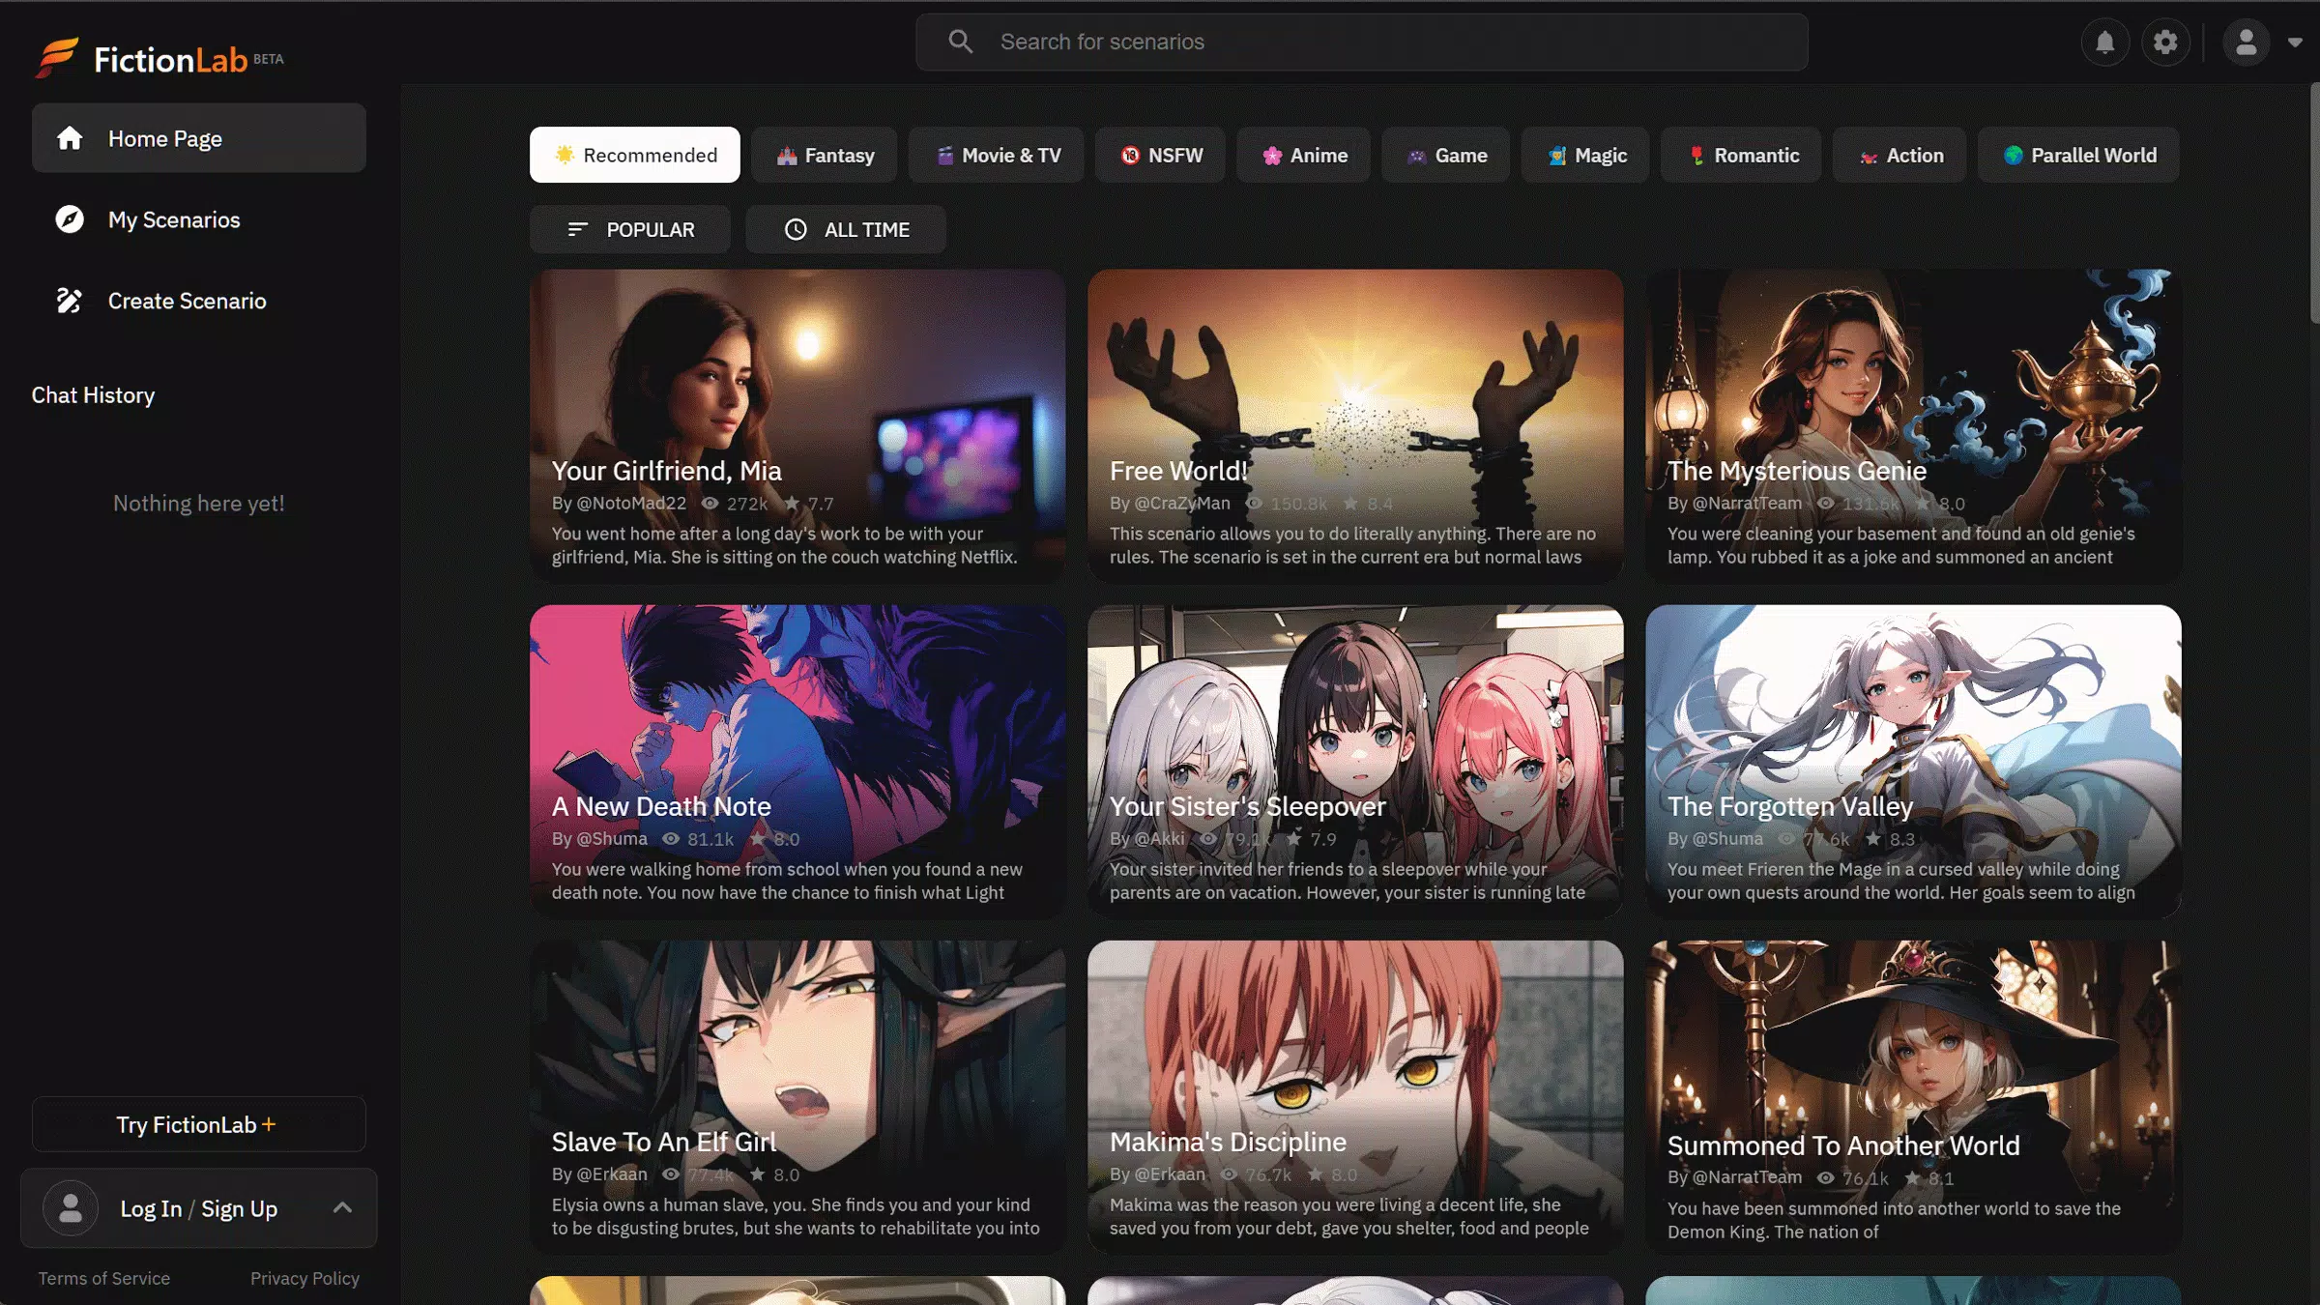Expand the Log In panel chevron
The height and width of the screenshot is (1305, 2320).
342,1207
